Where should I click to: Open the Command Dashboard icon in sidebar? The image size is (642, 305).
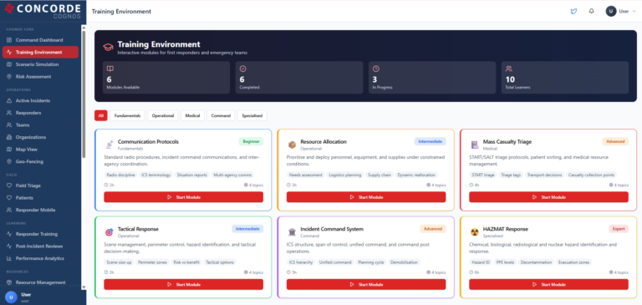[x=9, y=40]
